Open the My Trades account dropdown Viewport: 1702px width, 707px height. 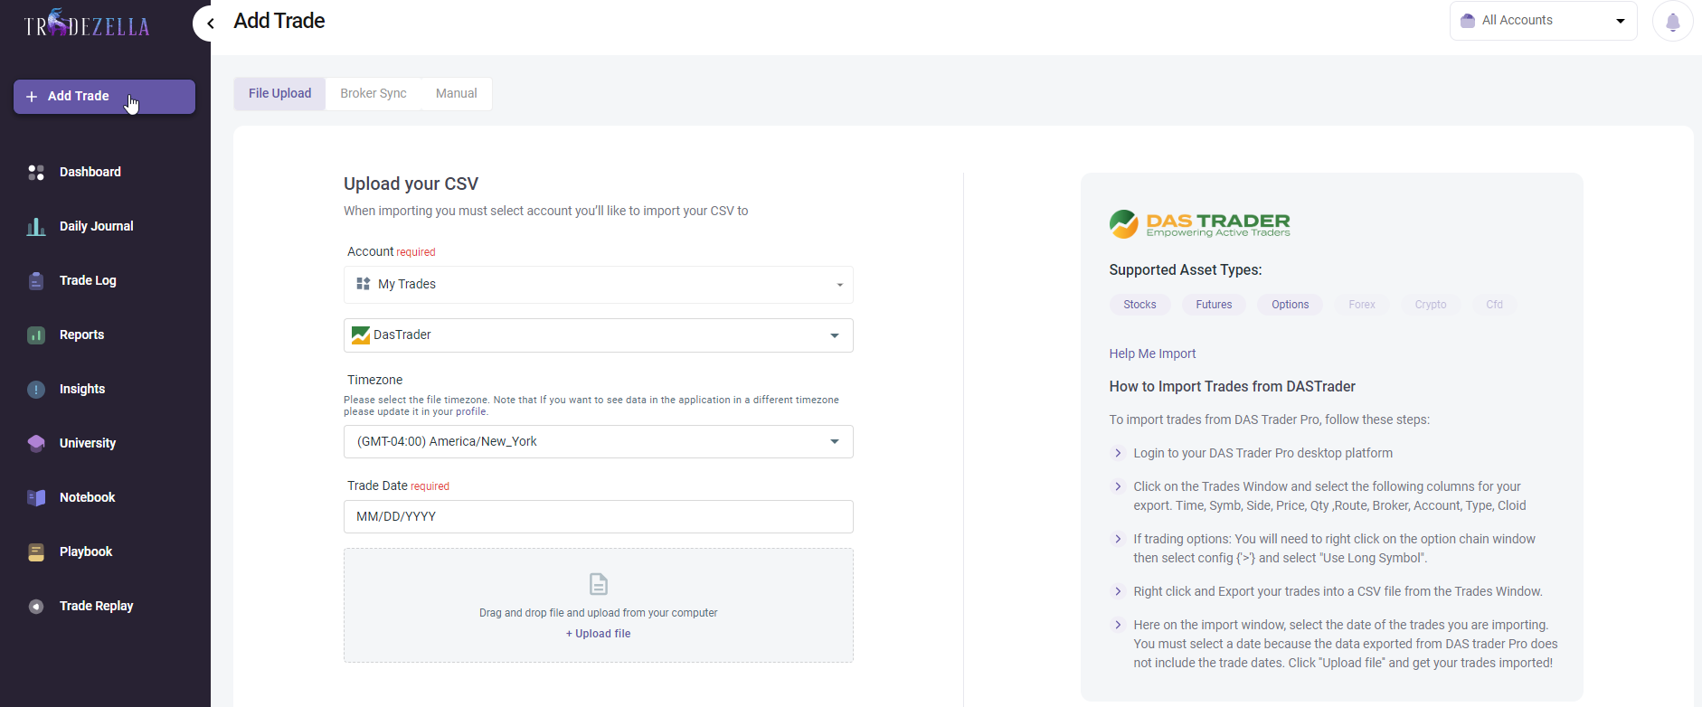(x=598, y=285)
